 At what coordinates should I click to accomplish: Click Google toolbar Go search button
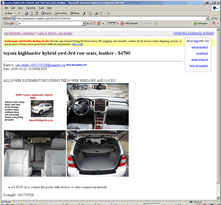click(88, 23)
